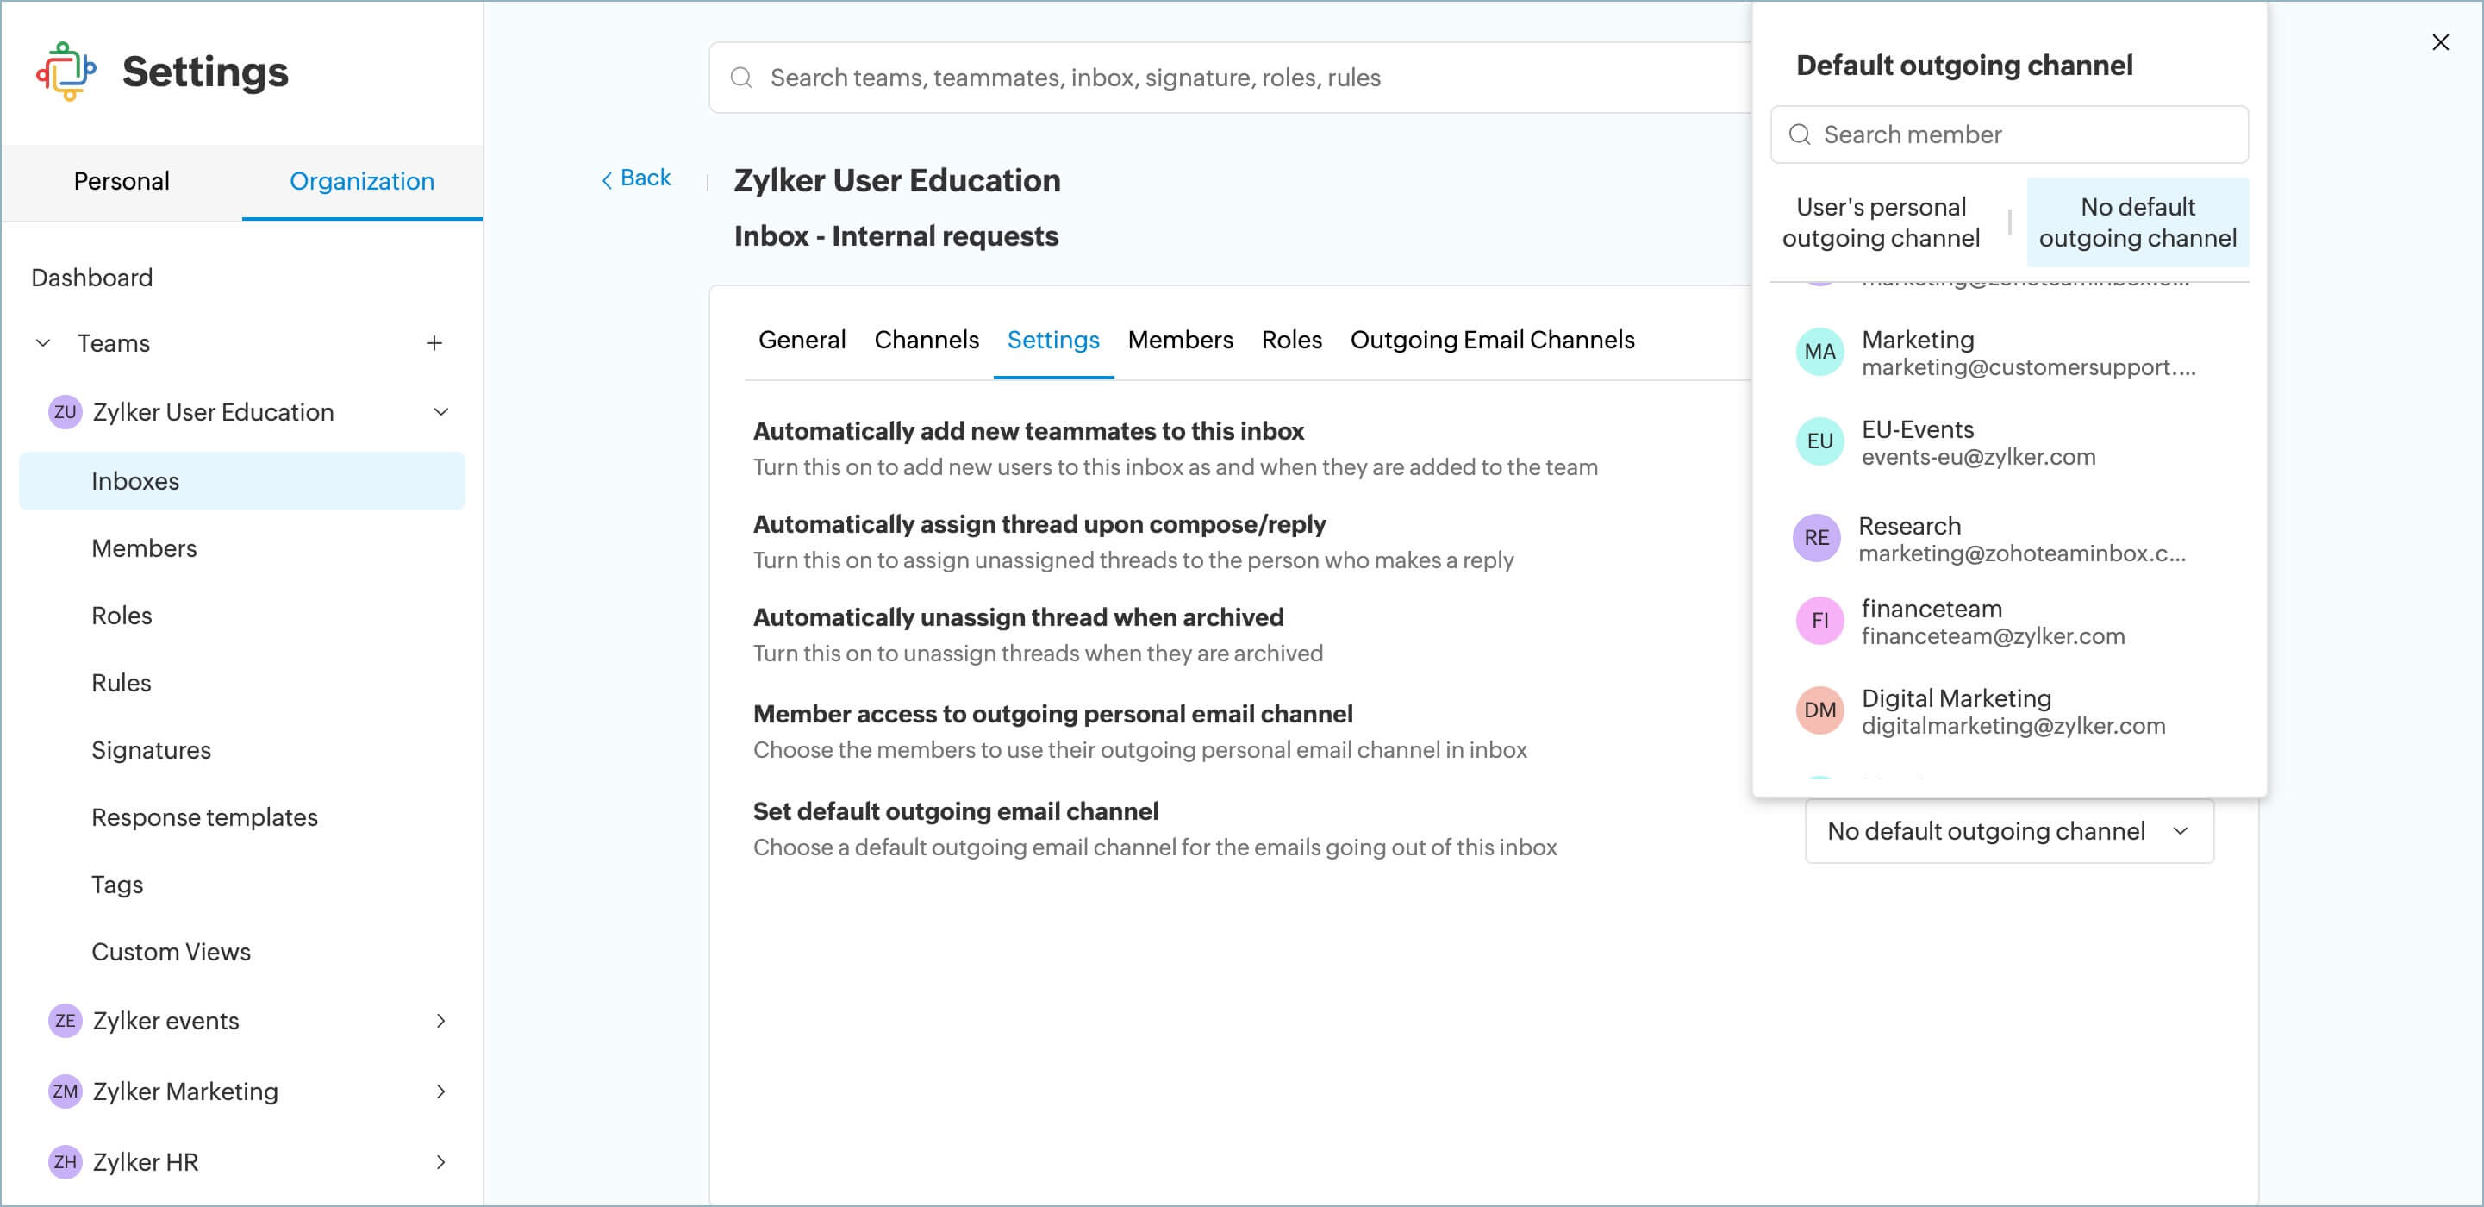Open the Personal settings tab
The image size is (2484, 1207).
122,181
